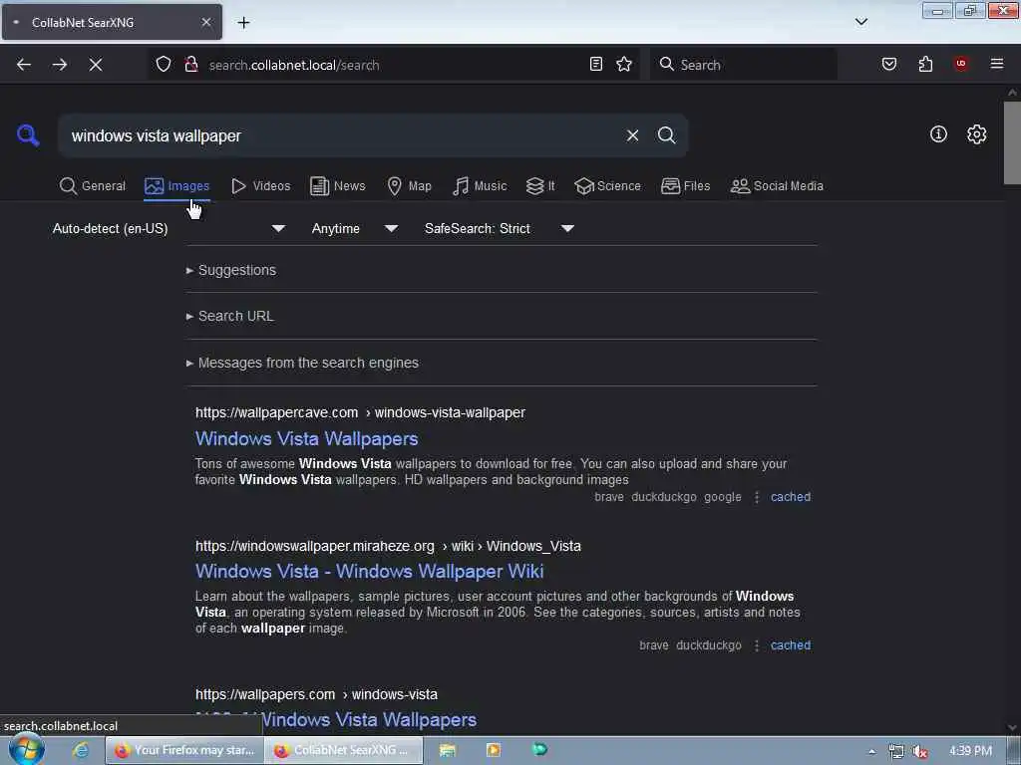This screenshot has width=1021, height=765.
Task: Launch Internet Explorer from taskbar
Action: coord(80,750)
